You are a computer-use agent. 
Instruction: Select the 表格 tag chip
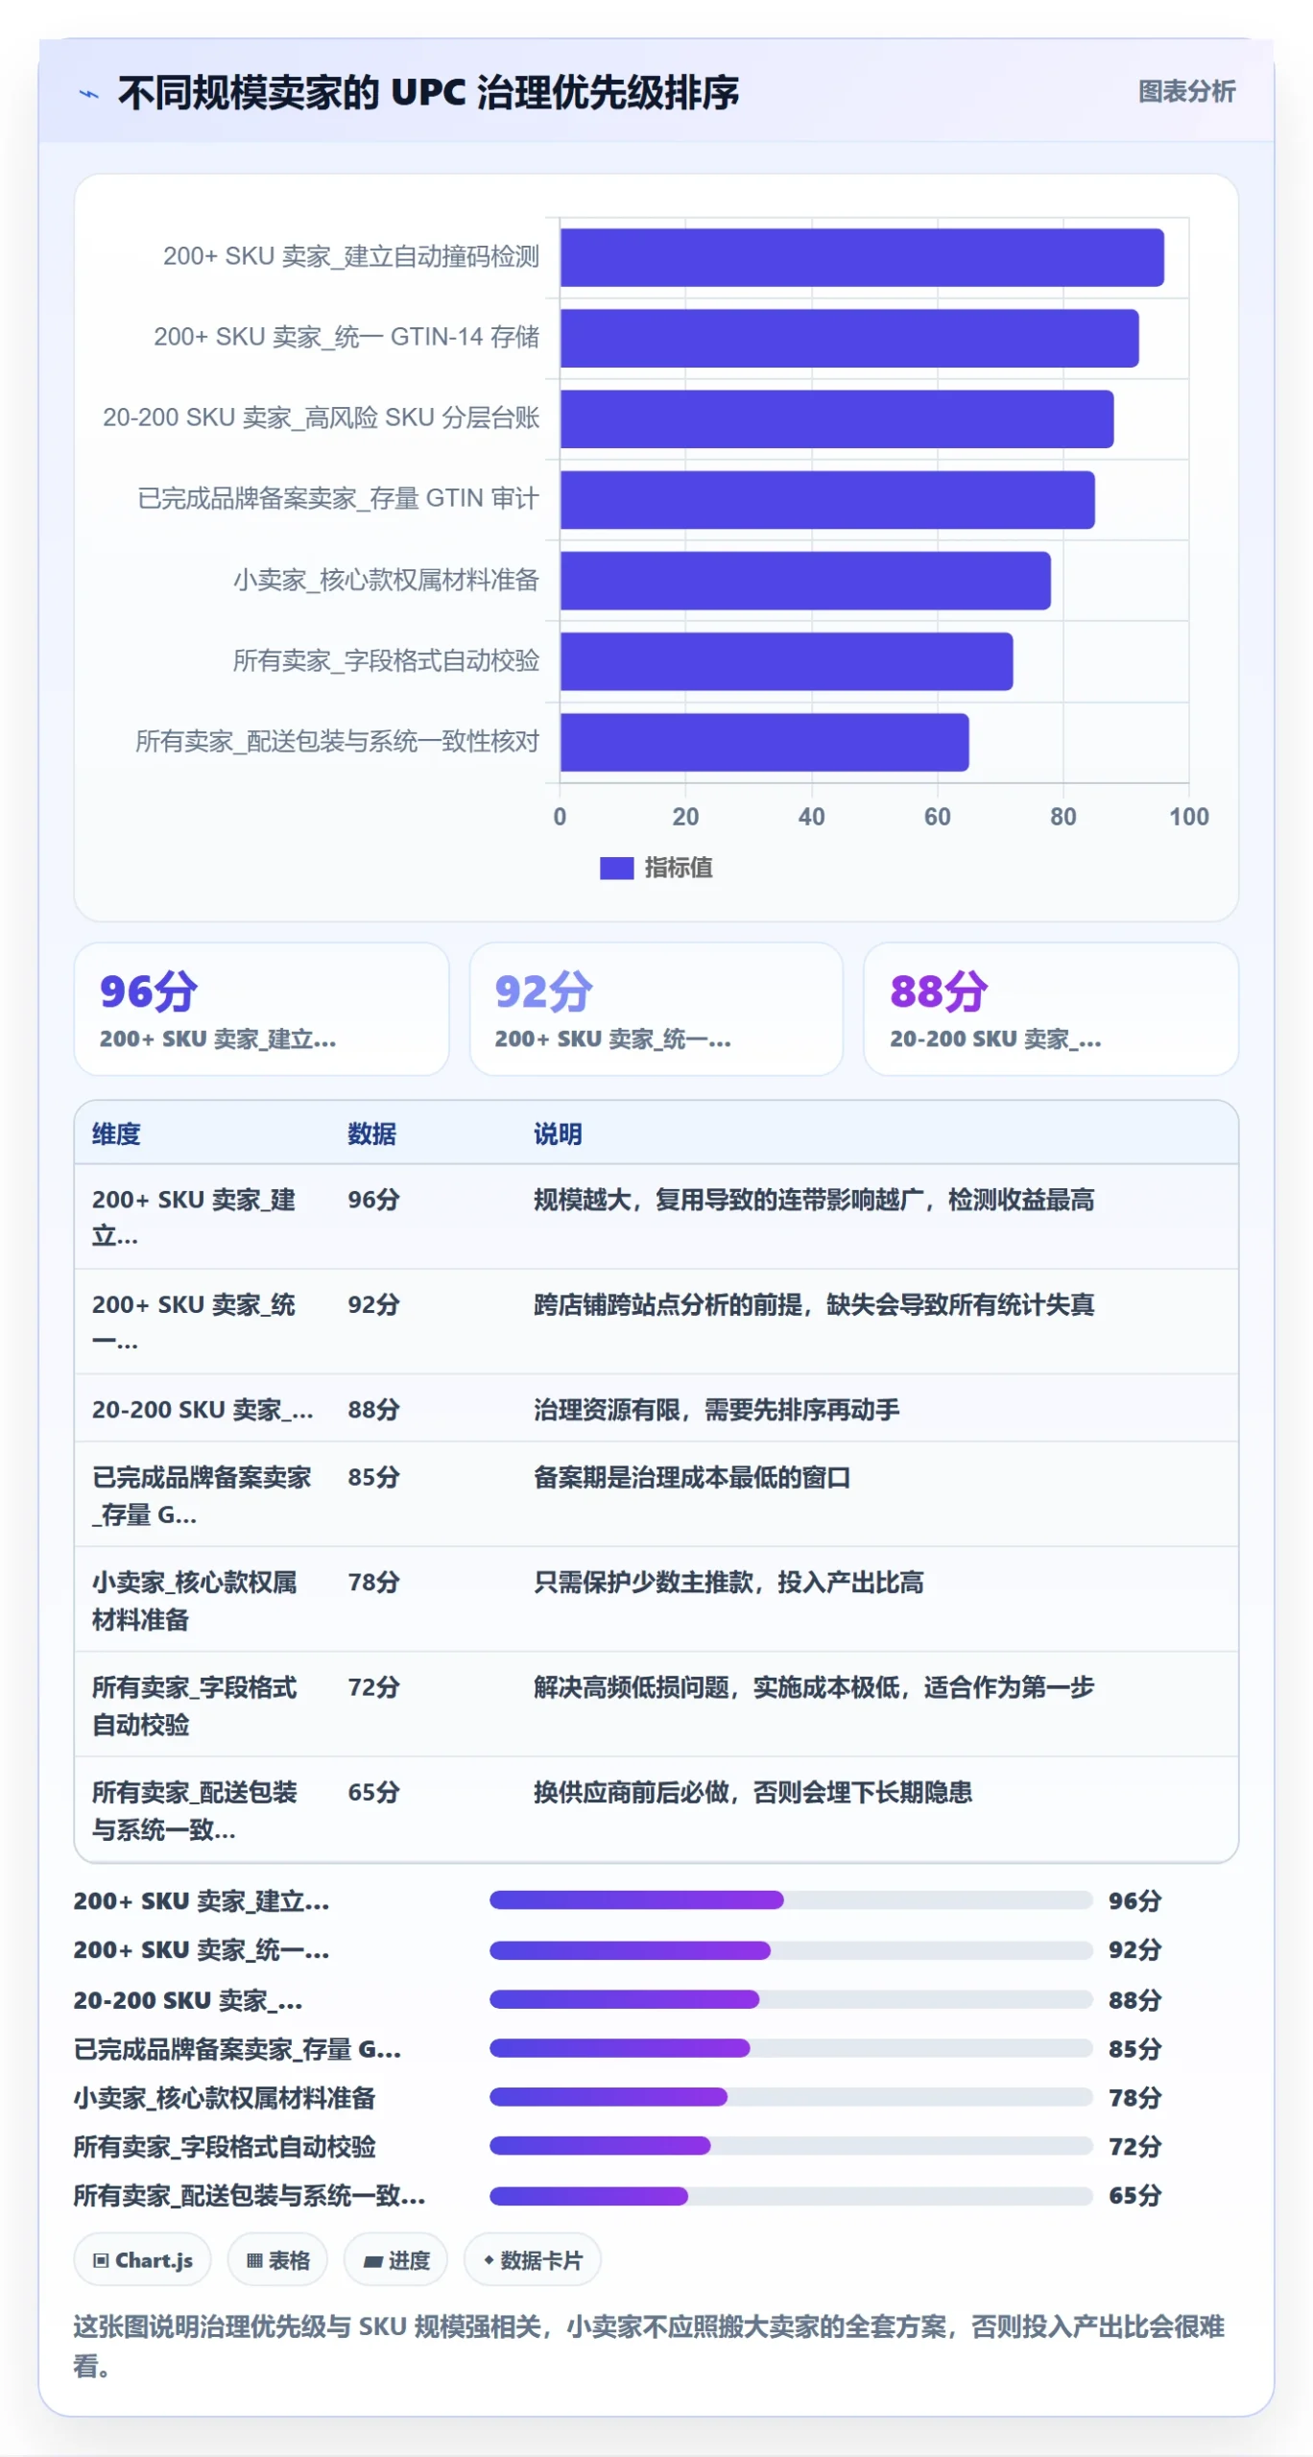tap(277, 2260)
